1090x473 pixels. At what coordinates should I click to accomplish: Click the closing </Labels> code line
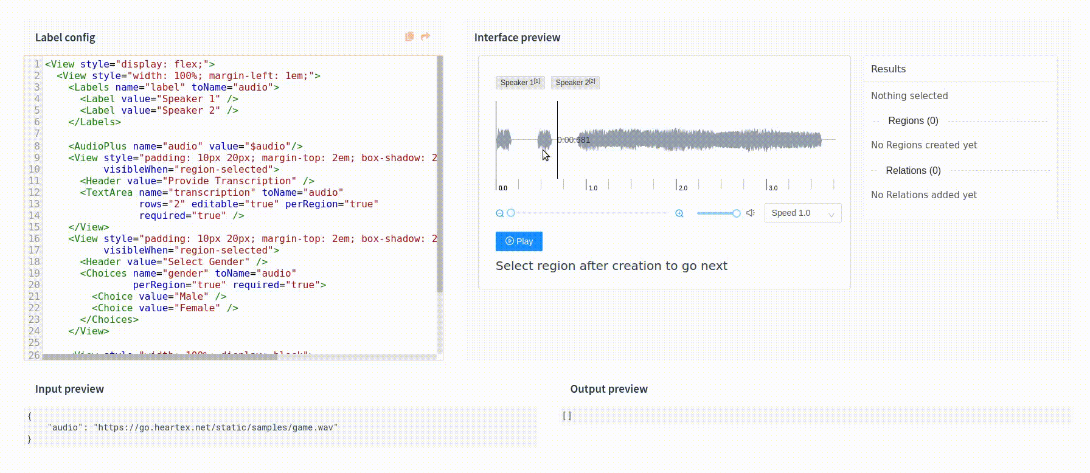(x=94, y=122)
